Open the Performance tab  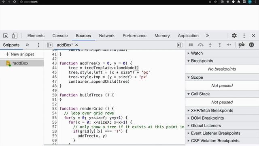point(134,36)
